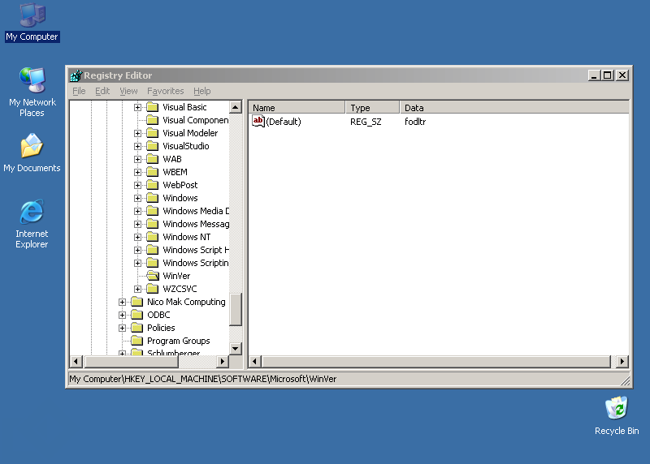Click the Policies folder icon

(136, 328)
